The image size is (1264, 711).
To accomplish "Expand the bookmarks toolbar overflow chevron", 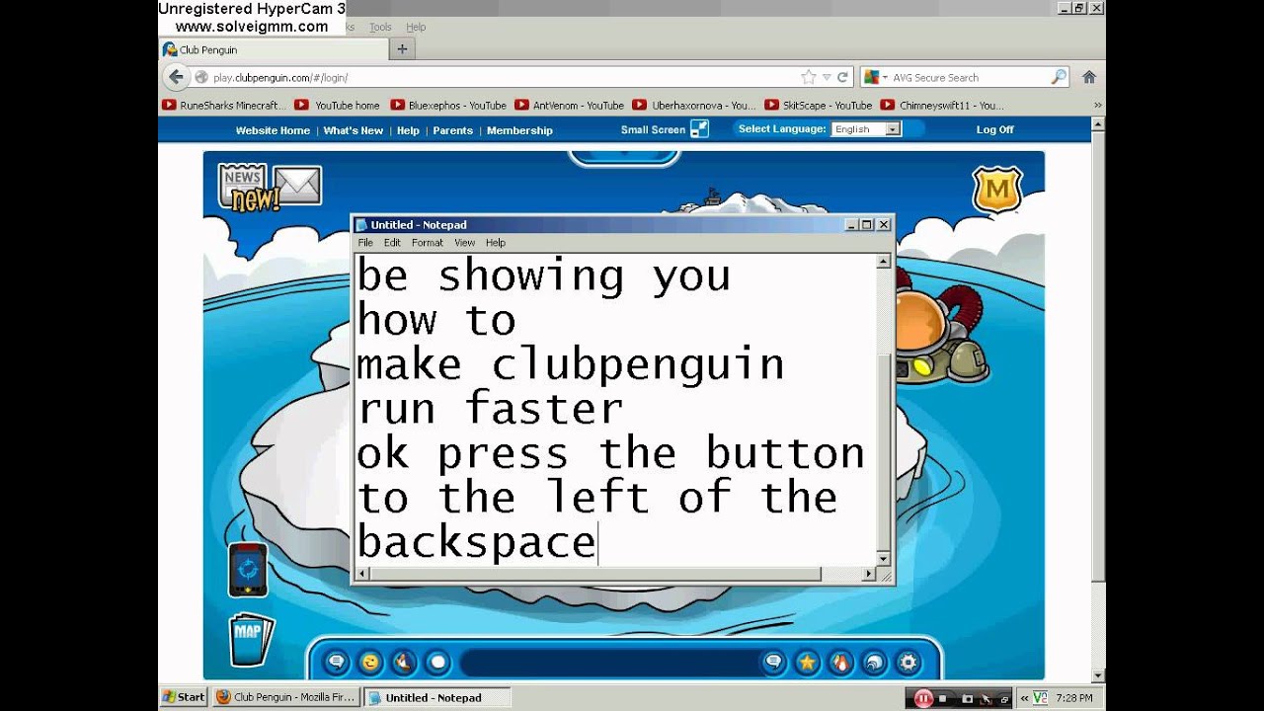I will (x=1097, y=105).
